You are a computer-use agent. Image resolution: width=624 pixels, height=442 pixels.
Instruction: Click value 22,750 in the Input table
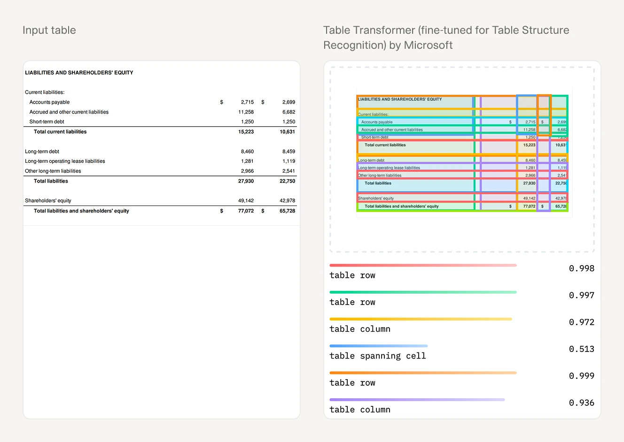[288, 181]
